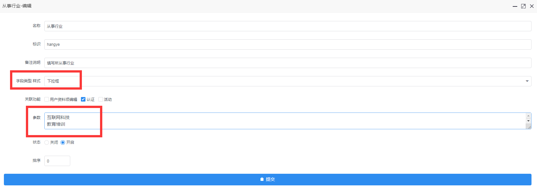Screen dimensions: 537x196
Task: Click the 参数 textarea scroll-up arrow
Action: tap(529, 116)
